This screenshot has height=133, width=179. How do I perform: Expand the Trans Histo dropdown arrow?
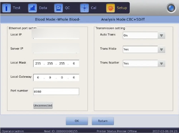click(161, 49)
